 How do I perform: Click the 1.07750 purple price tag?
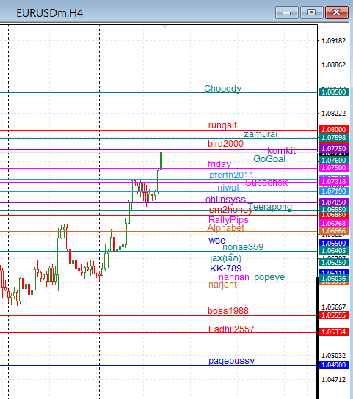click(x=333, y=149)
